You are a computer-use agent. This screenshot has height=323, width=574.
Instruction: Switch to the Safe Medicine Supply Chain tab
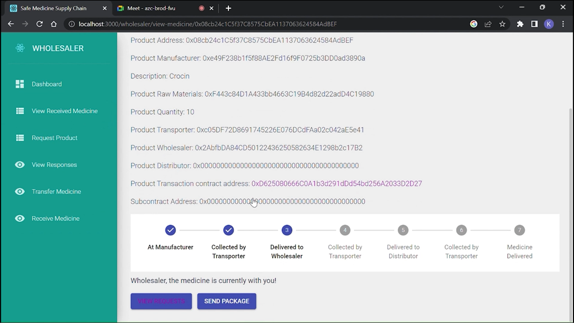53,8
